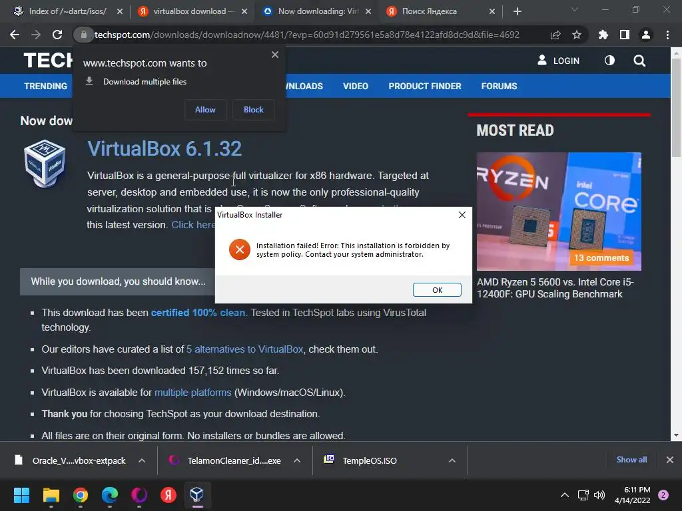The width and height of the screenshot is (682, 511).
Task: Click OK in VirtualBox Installer dialog
Action: (437, 290)
